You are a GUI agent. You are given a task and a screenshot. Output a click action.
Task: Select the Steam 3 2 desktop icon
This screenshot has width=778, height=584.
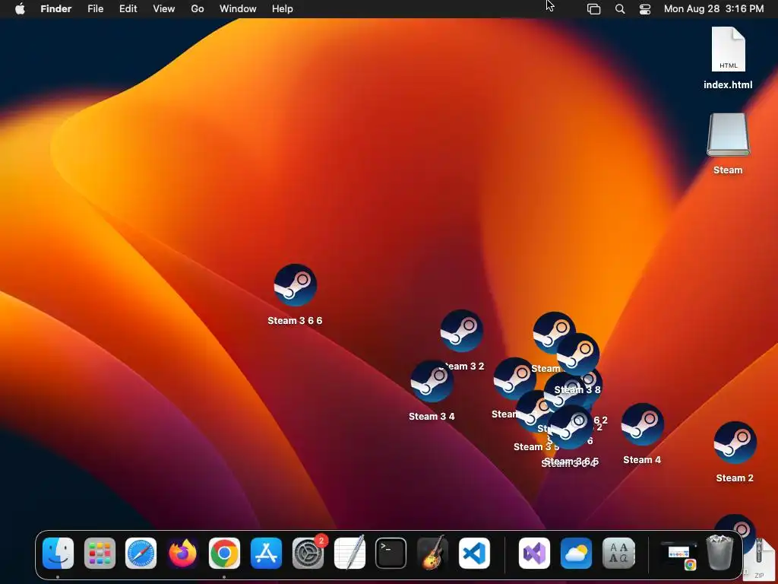pyautogui.click(x=461, y=331)
